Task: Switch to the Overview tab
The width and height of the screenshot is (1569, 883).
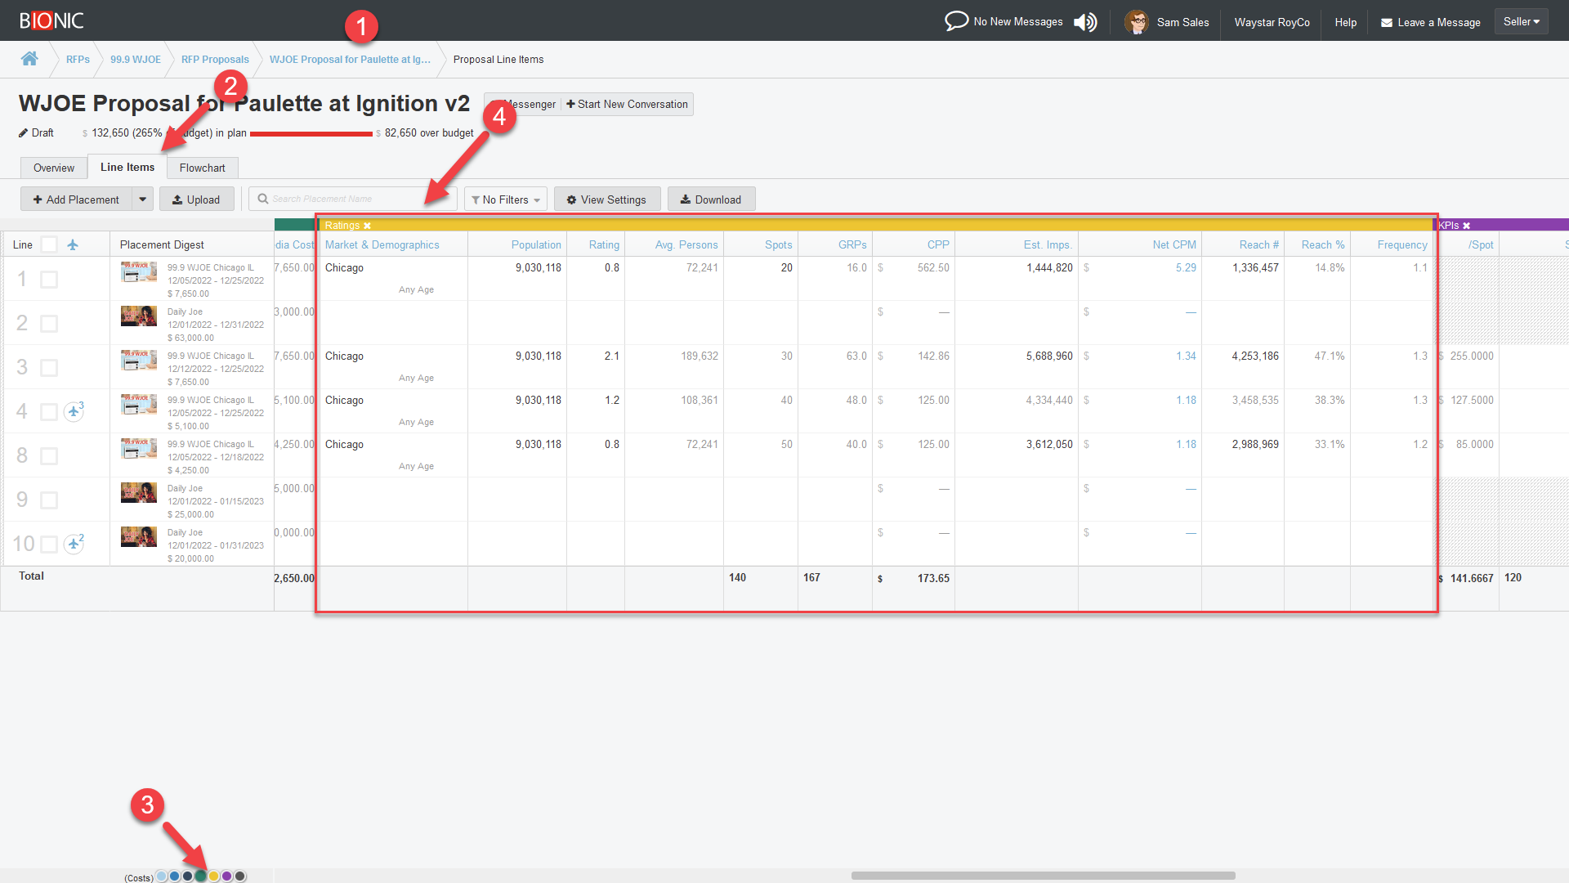Action: click(54, 168)
